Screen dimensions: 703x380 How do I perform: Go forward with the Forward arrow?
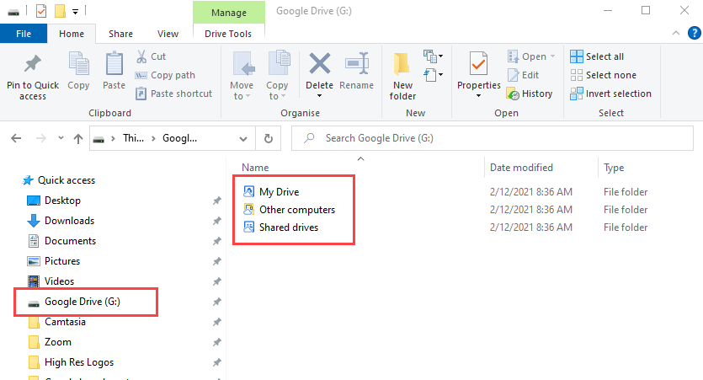40,138
